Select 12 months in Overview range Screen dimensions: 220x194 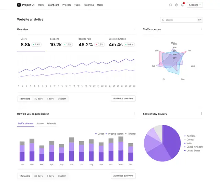pyautogui.click(x=25, y=99)
